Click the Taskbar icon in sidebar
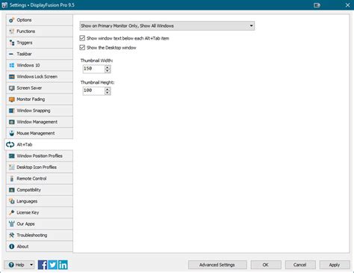Image resolution: width=354 pixels, height=273 pixels. (11, 54)
